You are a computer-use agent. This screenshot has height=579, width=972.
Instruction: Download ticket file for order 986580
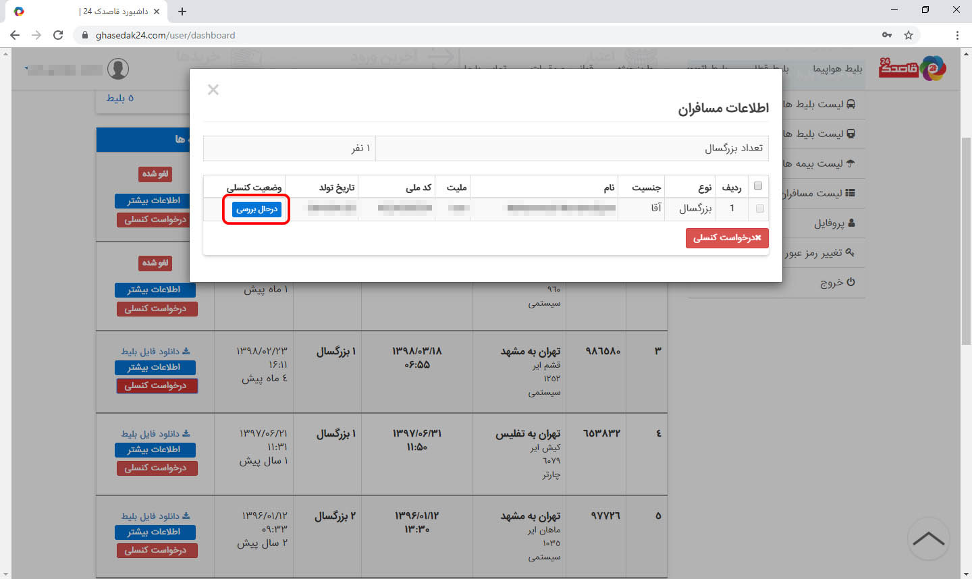coord(155,351)
